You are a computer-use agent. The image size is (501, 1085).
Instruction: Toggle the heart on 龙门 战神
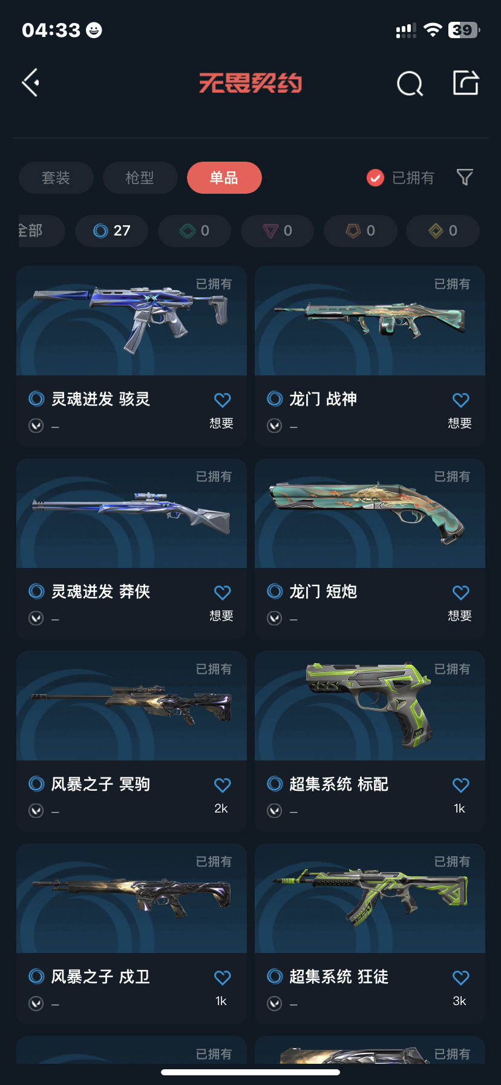click(x=461, y=400)
